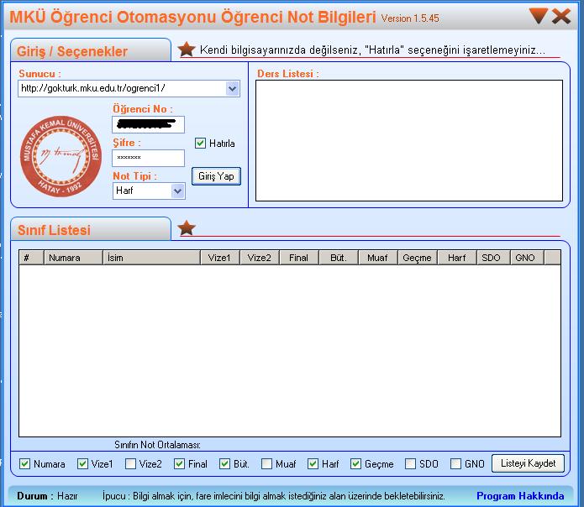
Task: Click the Version 1.5.45 text
Action: pos(410,18)
